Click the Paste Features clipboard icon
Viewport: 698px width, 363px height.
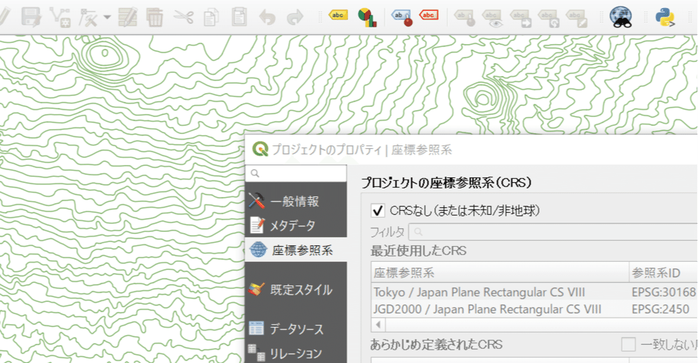tap(239, 17)
